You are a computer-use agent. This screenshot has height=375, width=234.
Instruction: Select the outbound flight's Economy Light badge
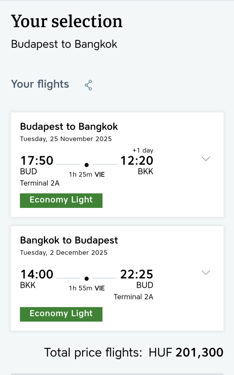[61, 200]
